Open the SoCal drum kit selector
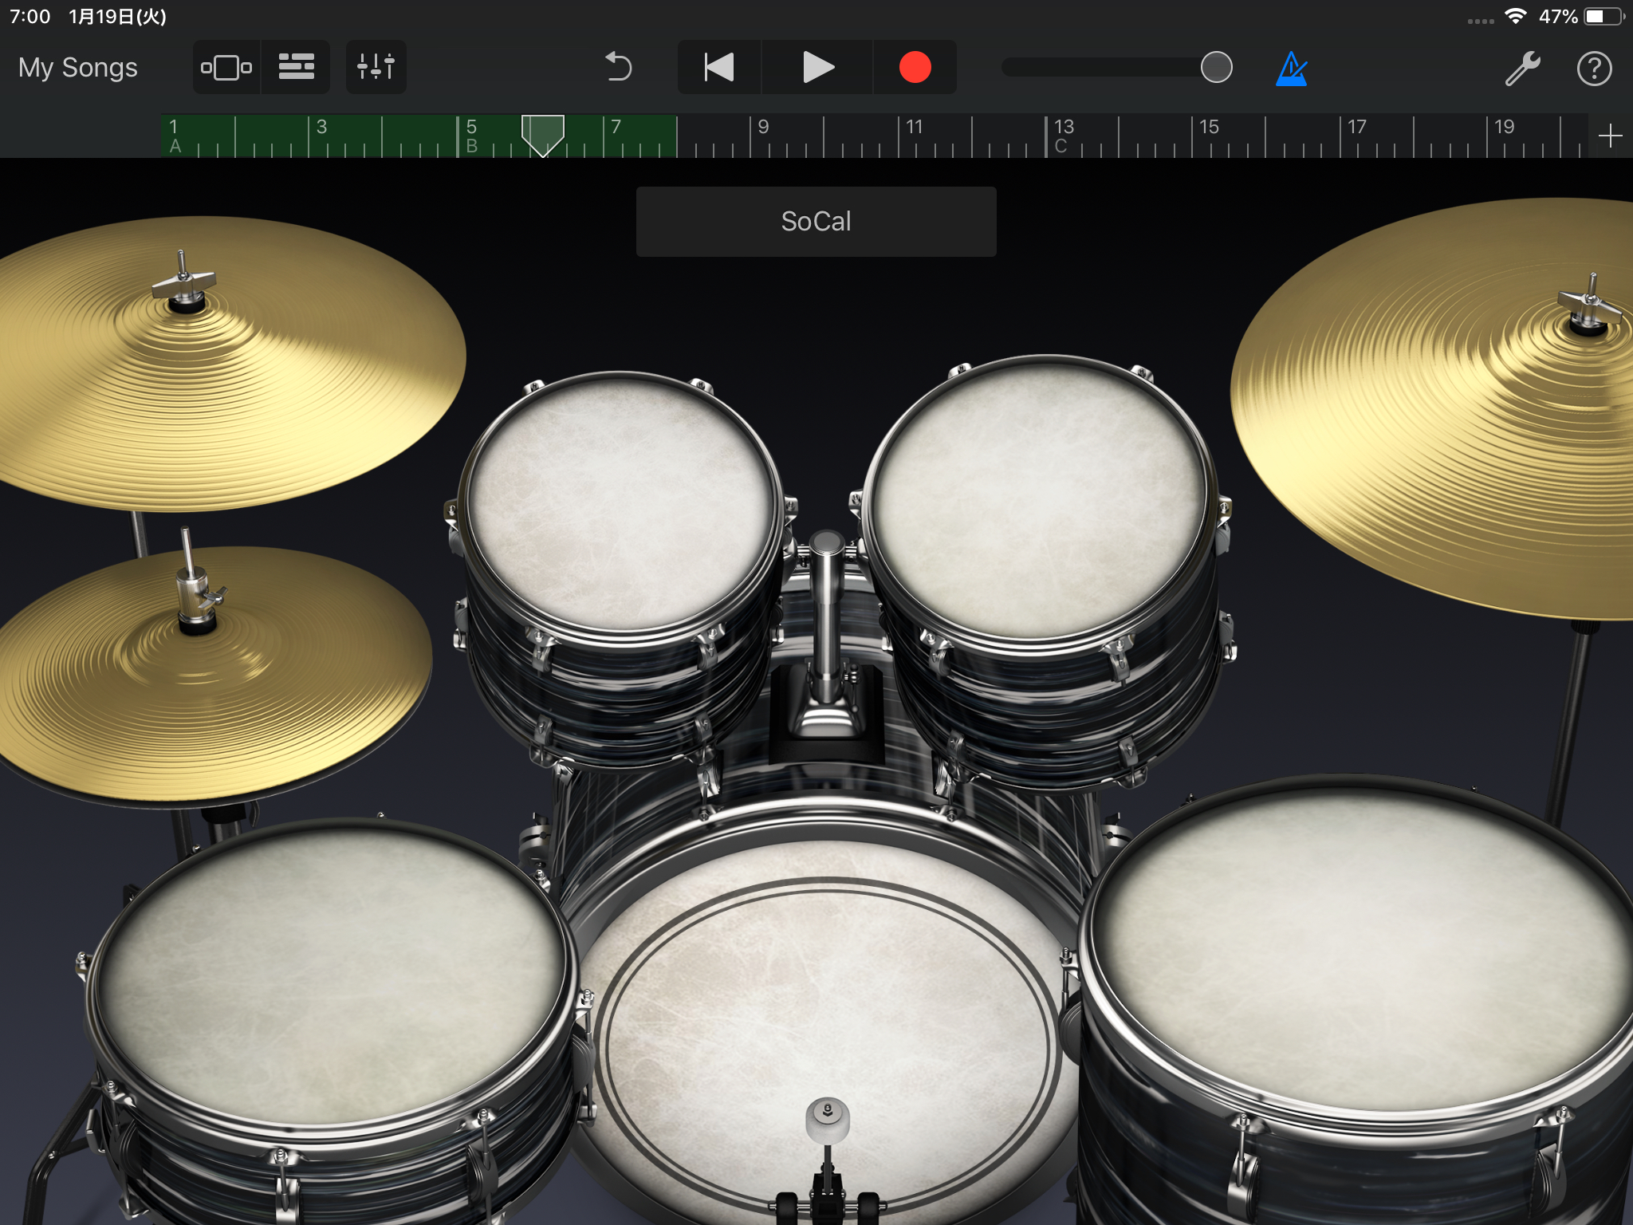This screenshot has width=1633, height=1225. click(816, 222)
